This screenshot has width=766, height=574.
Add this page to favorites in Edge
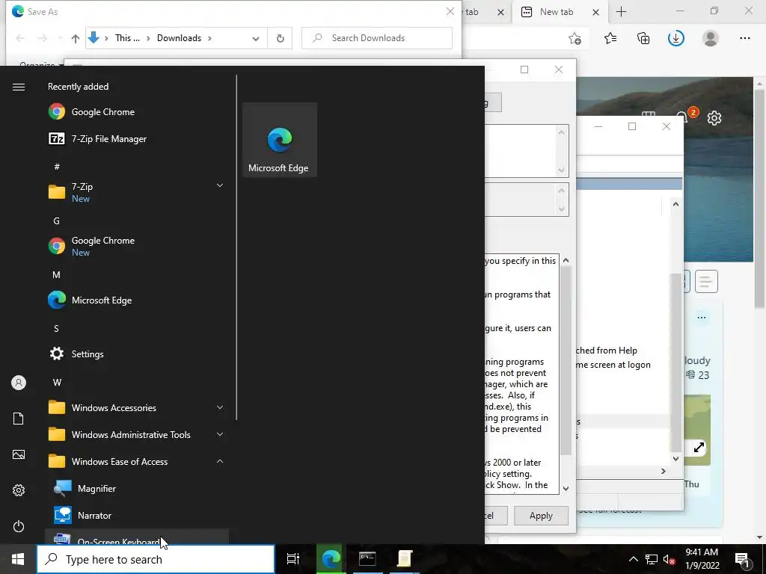[575, 38]
